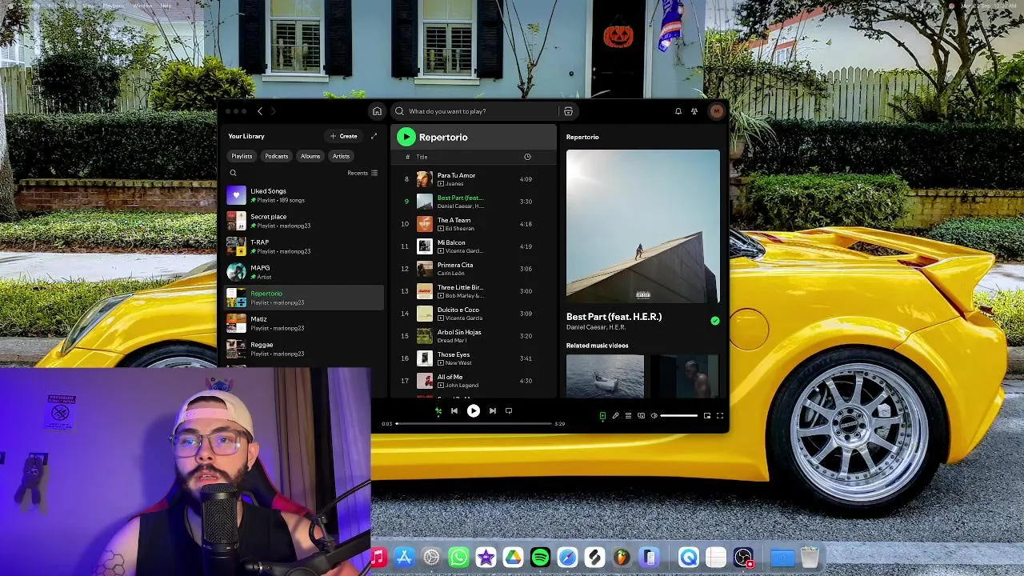Open the Recents sort dropdown

click(362, 173)
